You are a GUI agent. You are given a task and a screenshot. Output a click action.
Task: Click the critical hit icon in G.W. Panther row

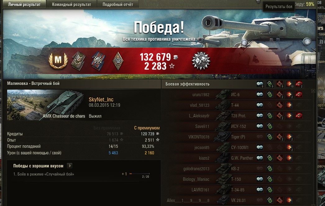click(x=279, y=158)
